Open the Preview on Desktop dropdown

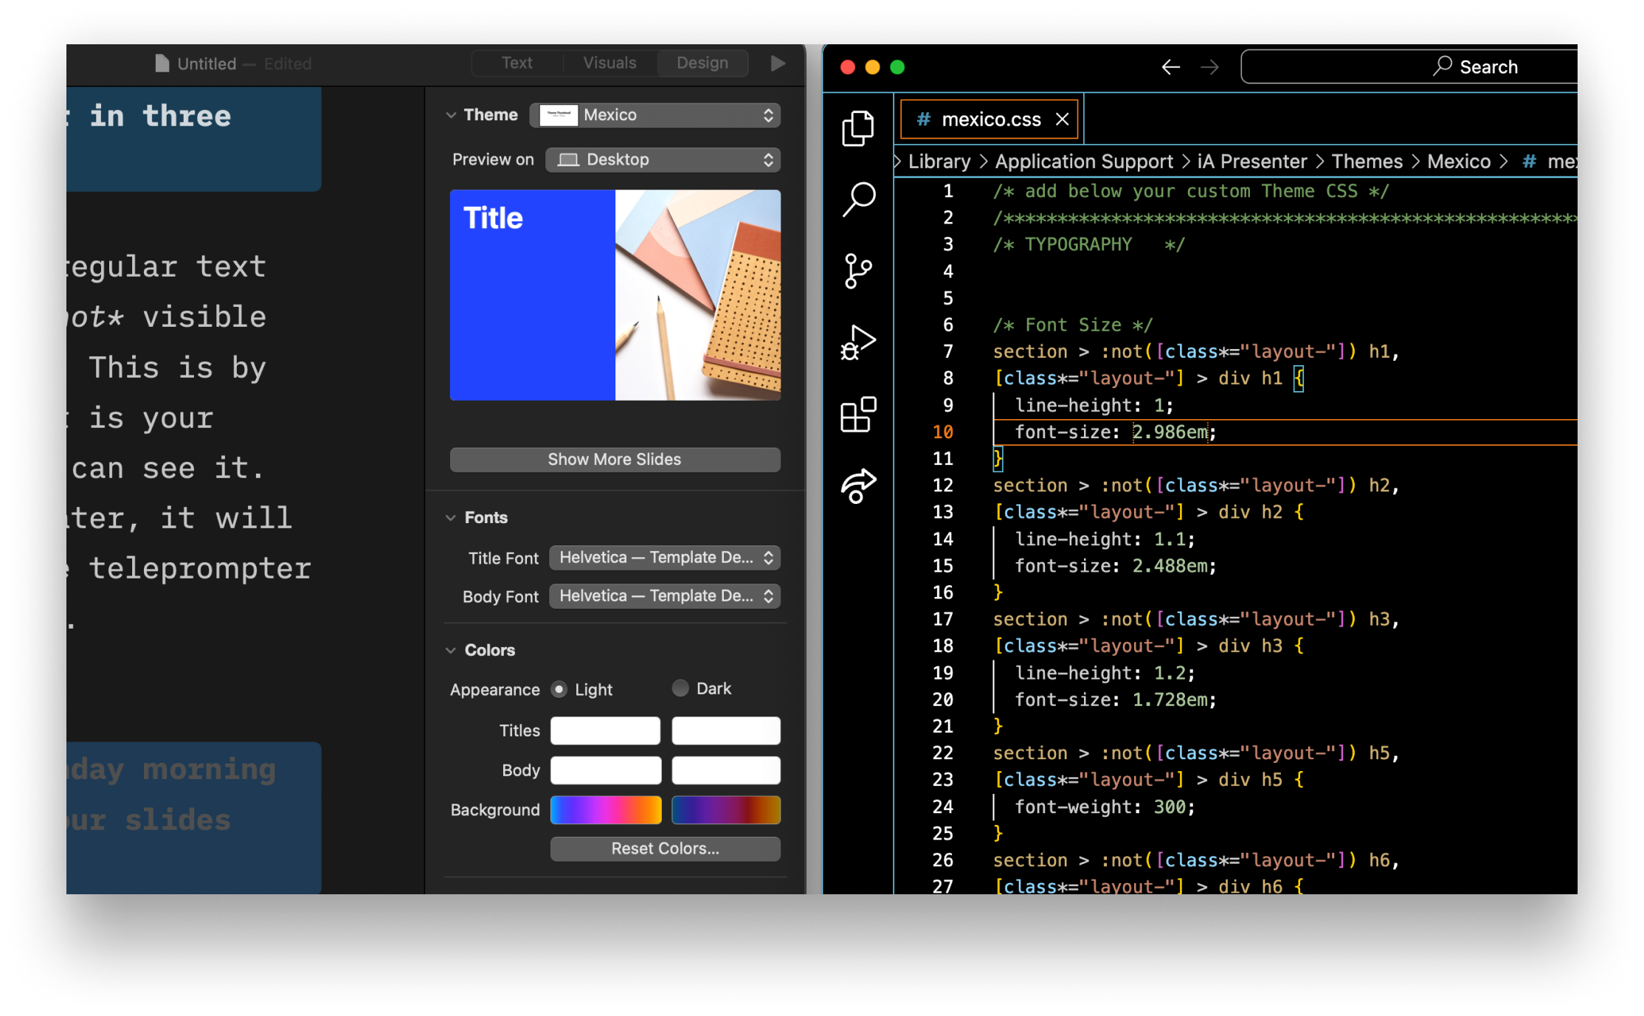663,160
